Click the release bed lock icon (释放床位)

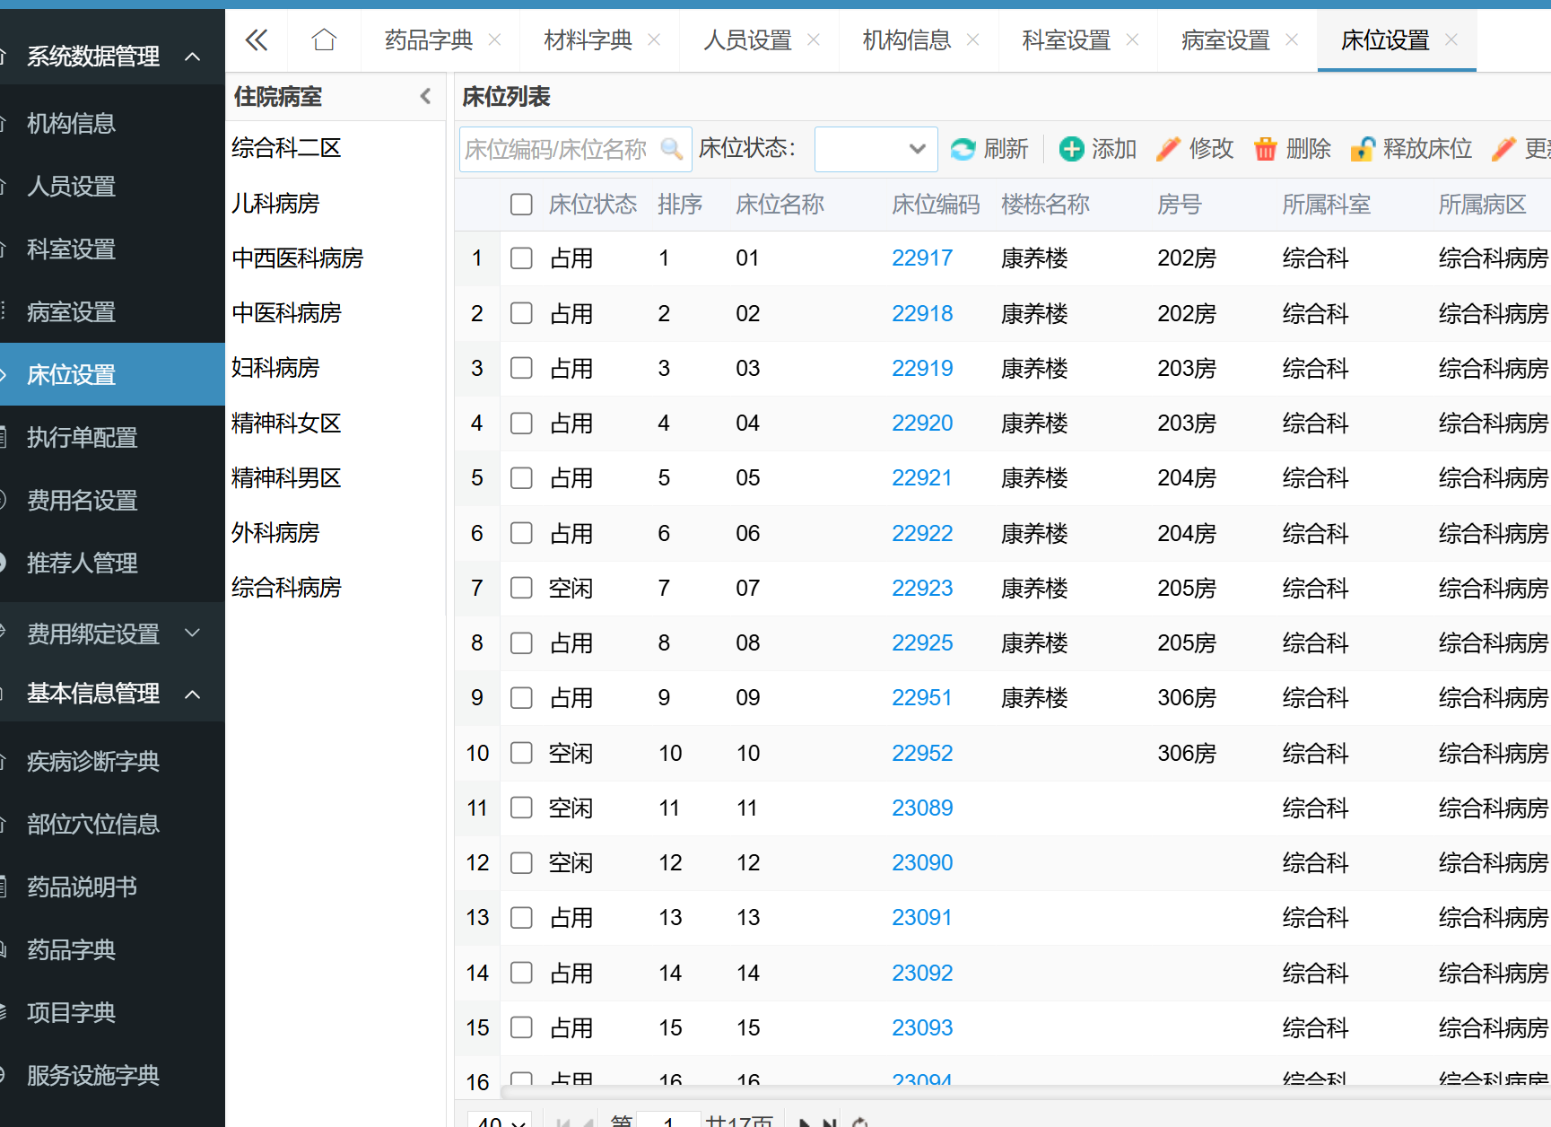click(1363, 149)
